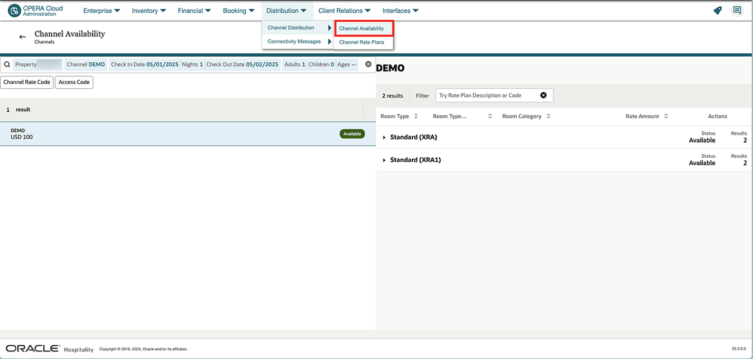Open the chat messages icon
This screenshot has width=753, height=359.
coord(737,11)
